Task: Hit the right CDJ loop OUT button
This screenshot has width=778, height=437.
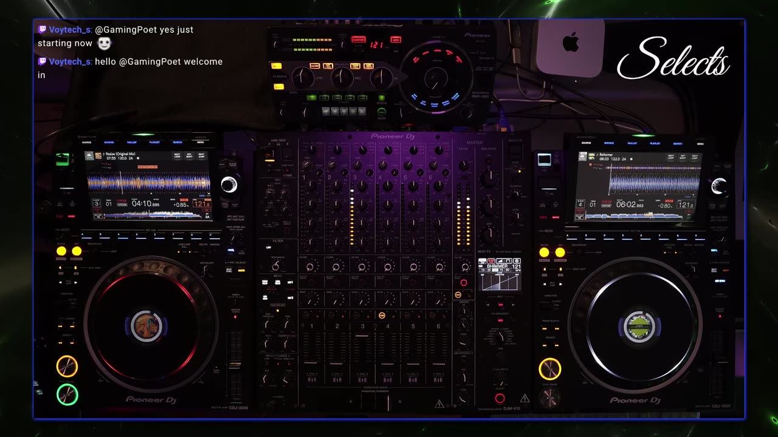Action: [560, 252]
